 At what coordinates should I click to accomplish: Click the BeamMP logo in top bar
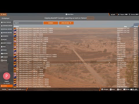(x=113, y=14)
